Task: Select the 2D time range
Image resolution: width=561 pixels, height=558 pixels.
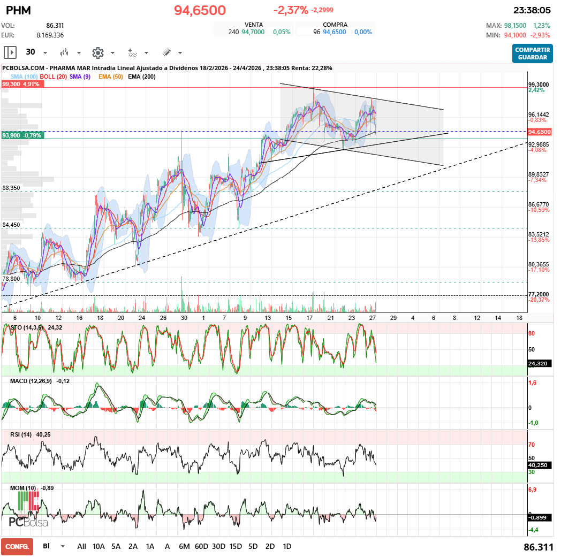Action: (x=270, y=546)
